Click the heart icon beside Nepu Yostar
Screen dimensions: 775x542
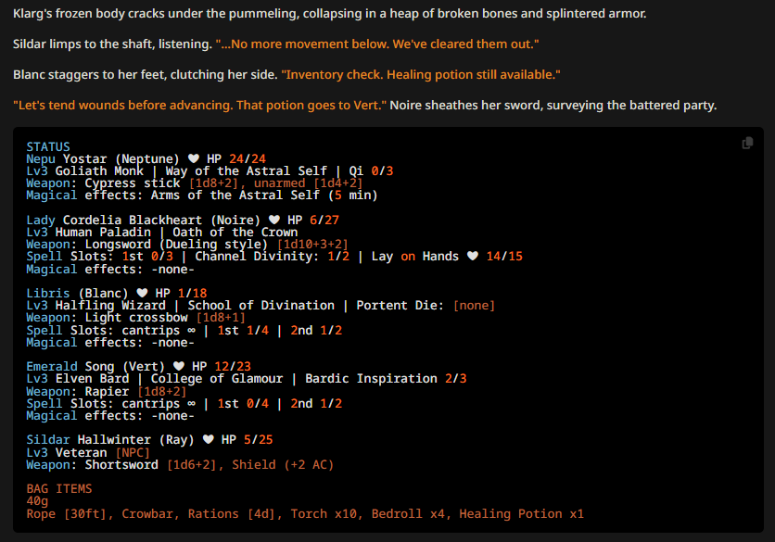[x=194, y=158]
